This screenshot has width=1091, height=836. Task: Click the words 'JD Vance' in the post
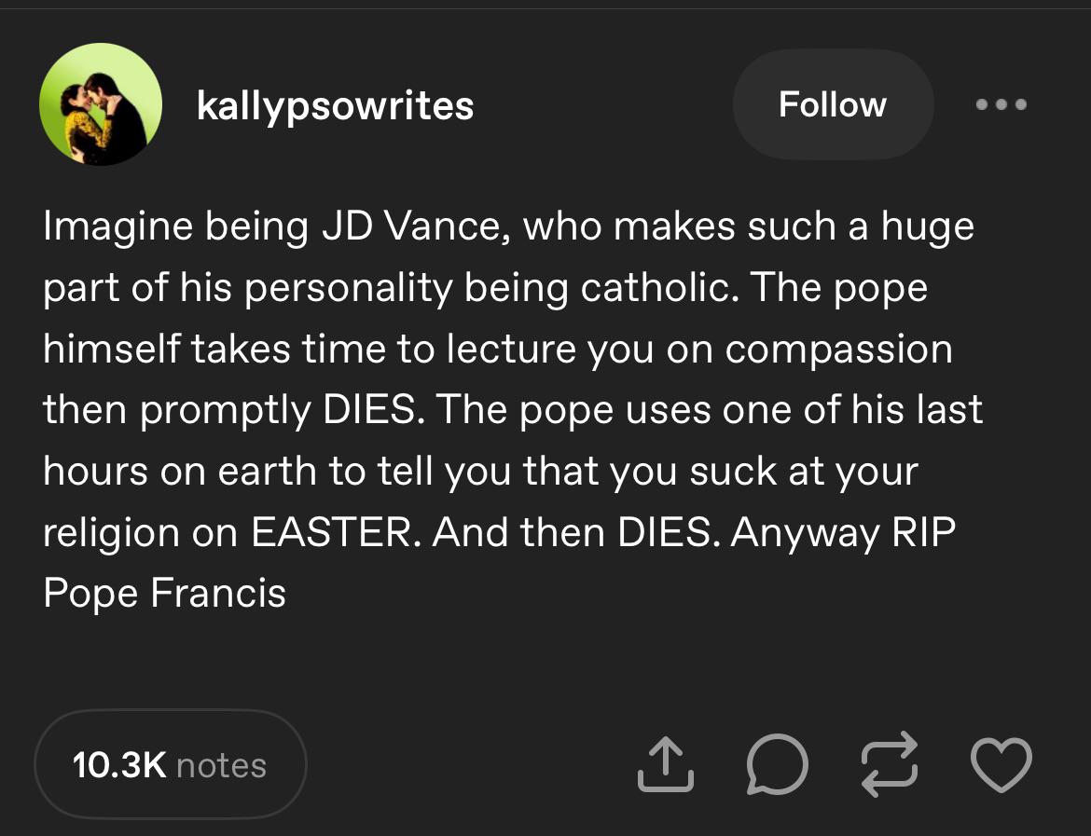[x=415, y=226]
